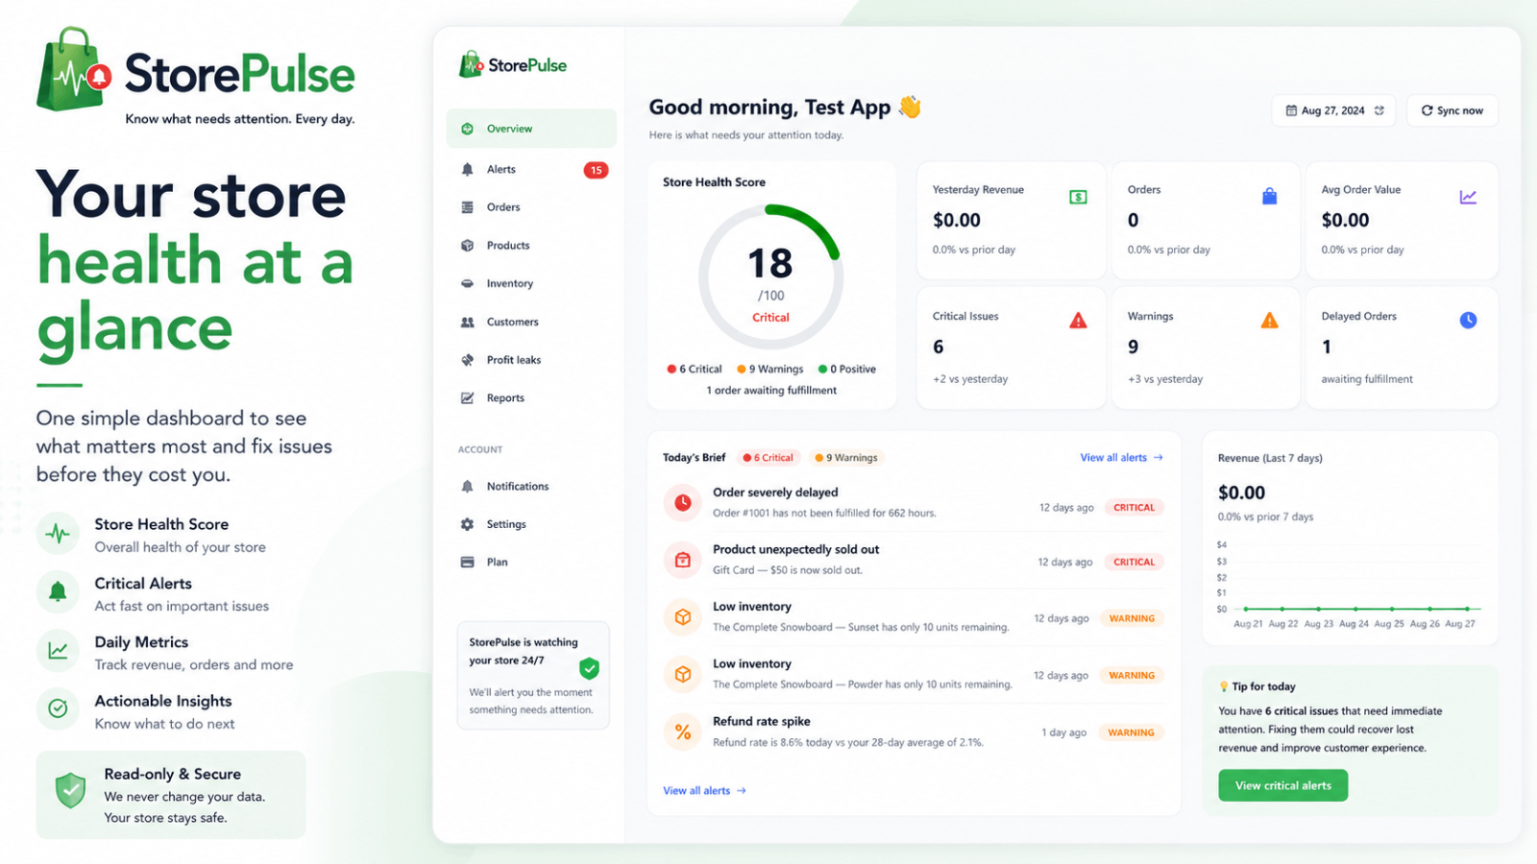Click the Warnings count 9
The height and width of the screenshot is (864, 1537).
(x=1134, y=347)
